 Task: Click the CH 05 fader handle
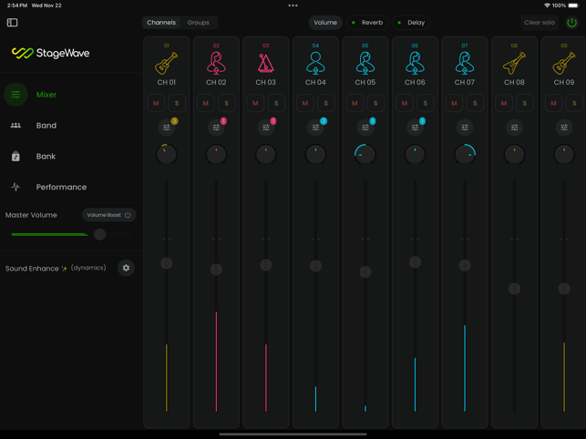[365, 271]
